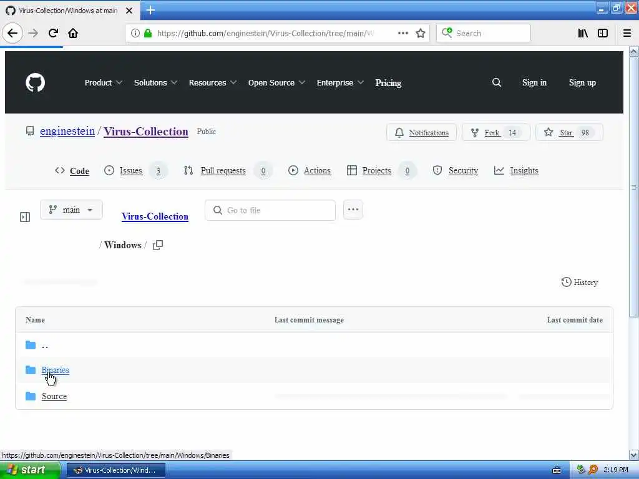The image size is (639, 479).
Task: Go back with browser back arrow
Action: coord(12,33)
